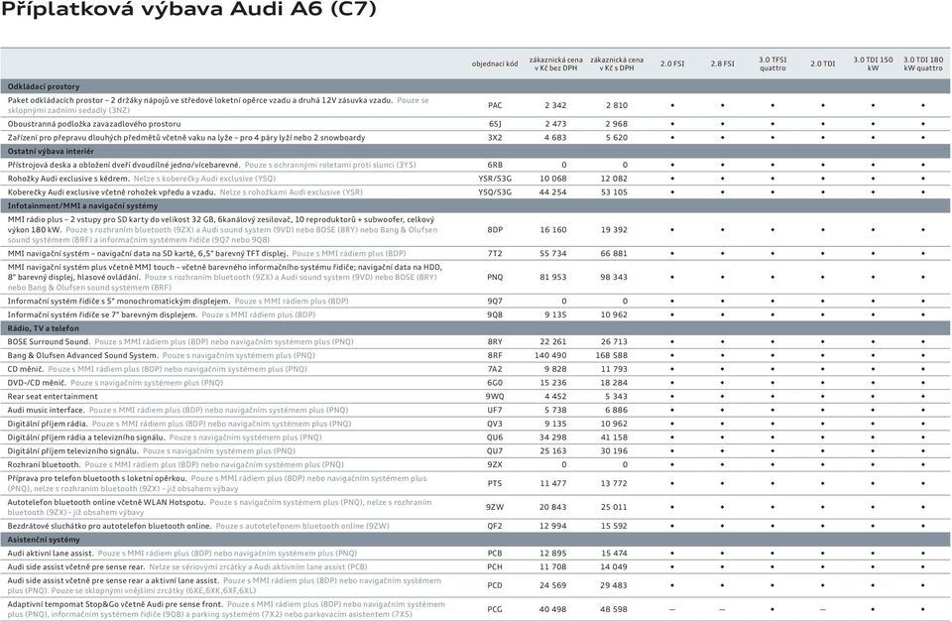Click the price value "2 342"
This screenshot has height=622, width=952.
[x=555, y=105]
